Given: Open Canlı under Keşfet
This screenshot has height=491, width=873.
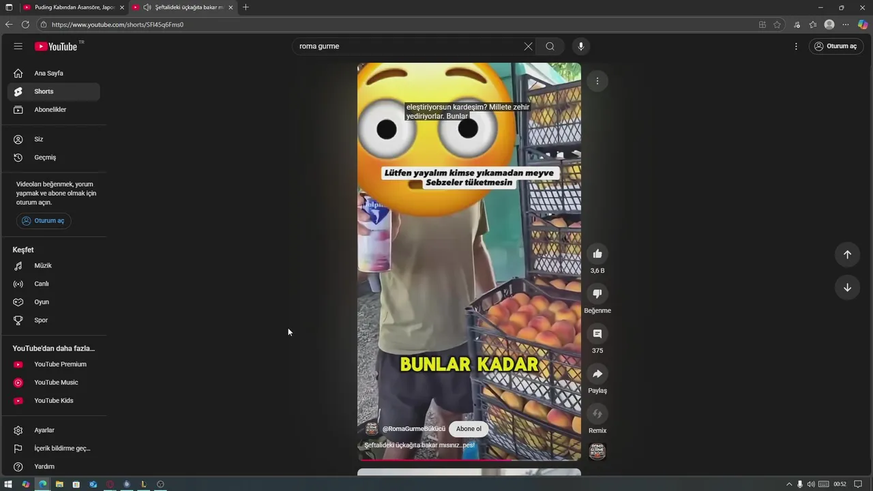Looking at the screenshot, I should click(54, 284).
